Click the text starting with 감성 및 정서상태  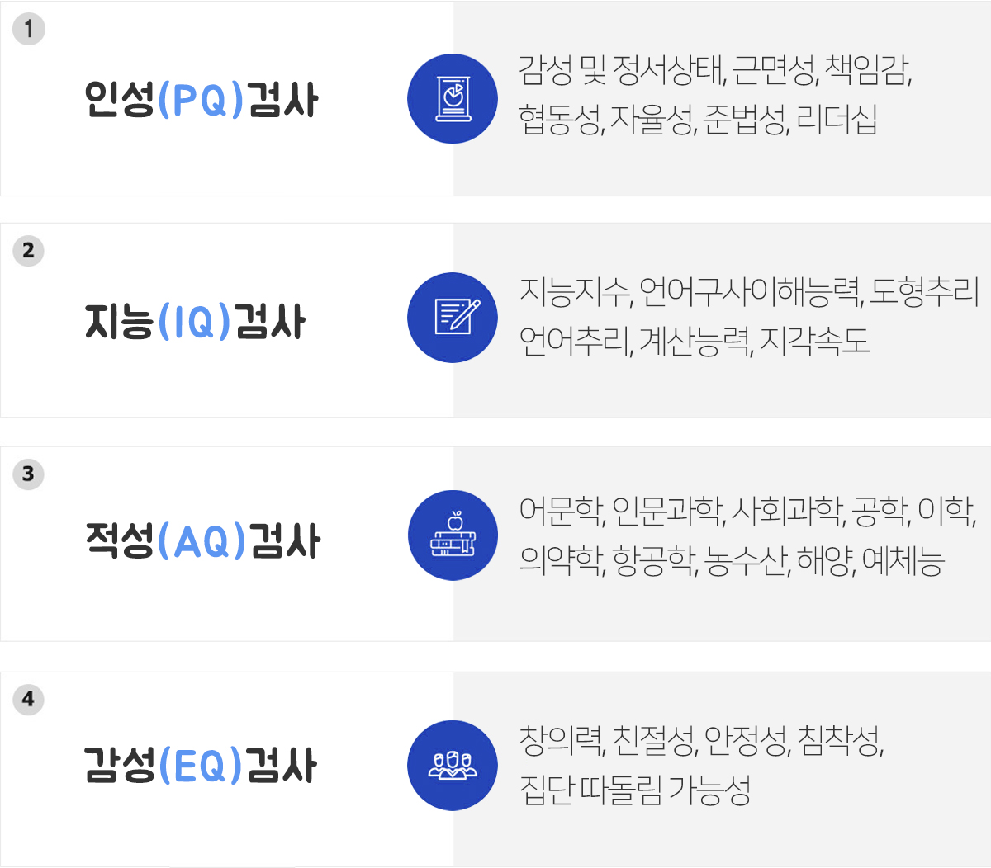715,70
